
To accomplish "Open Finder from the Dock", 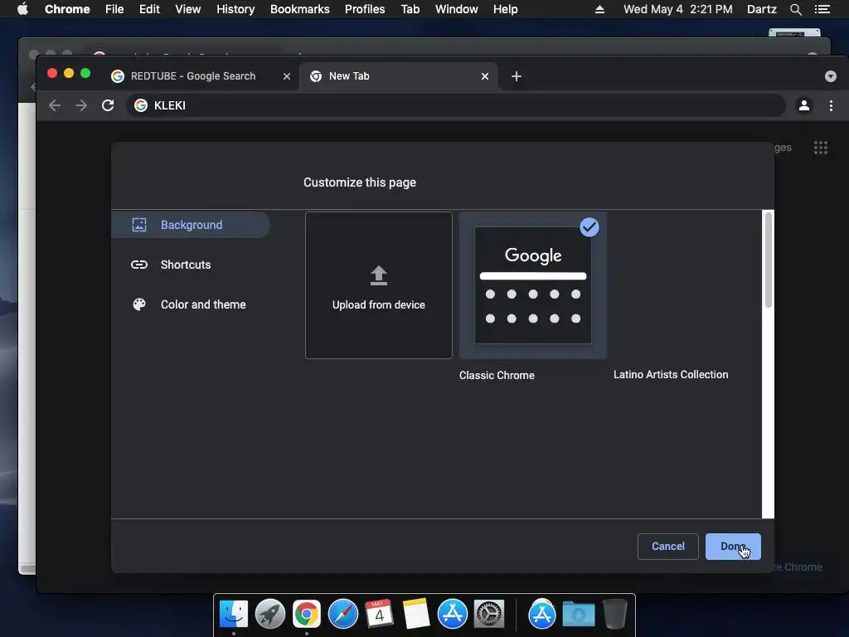I will 233,615.
